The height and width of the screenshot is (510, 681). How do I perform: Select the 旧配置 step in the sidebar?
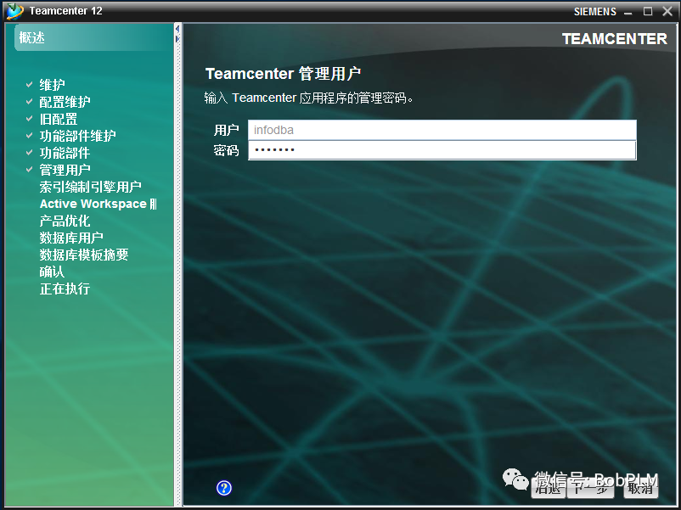(59, 119)
